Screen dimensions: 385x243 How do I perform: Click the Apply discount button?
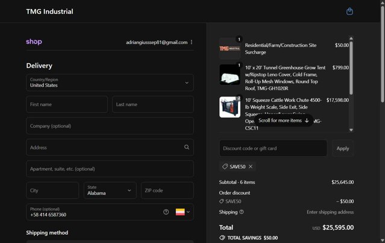[x=342, y=148]
